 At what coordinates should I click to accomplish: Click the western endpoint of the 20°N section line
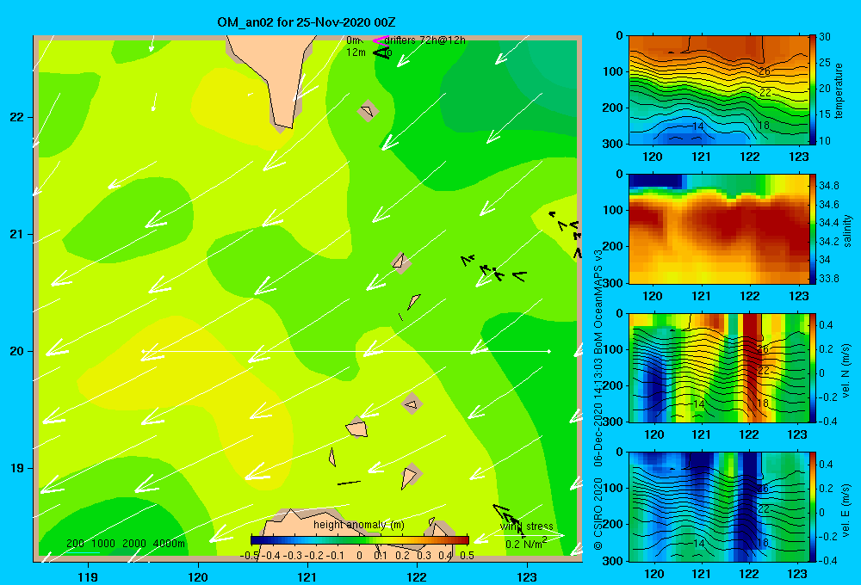coord(143,351)
